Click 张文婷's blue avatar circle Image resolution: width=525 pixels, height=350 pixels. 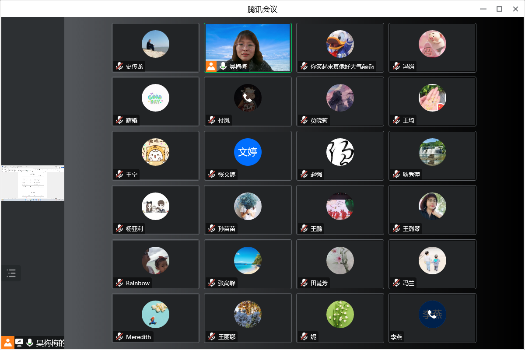point(248,152)
